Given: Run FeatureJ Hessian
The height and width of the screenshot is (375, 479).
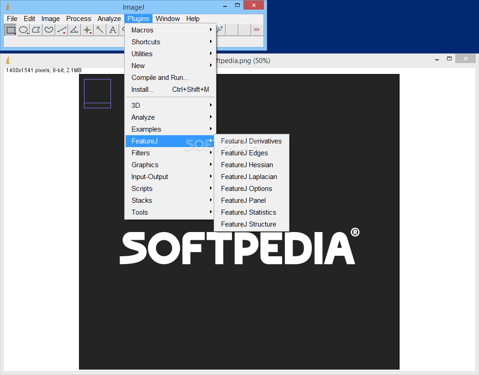Looking at the screenshot, I should point(252,165).
